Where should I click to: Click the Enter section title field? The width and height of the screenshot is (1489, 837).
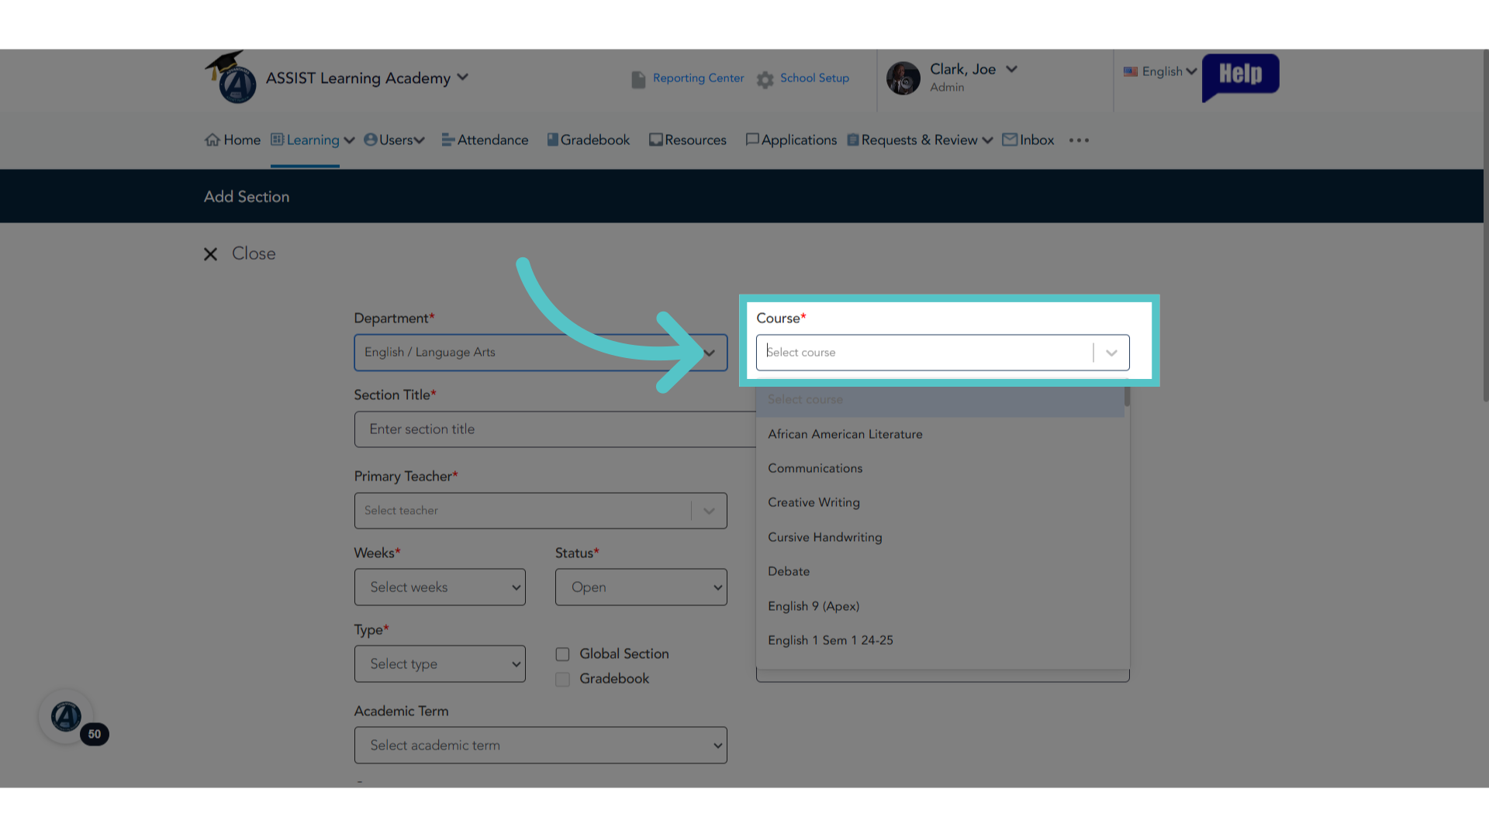point(555,429)
